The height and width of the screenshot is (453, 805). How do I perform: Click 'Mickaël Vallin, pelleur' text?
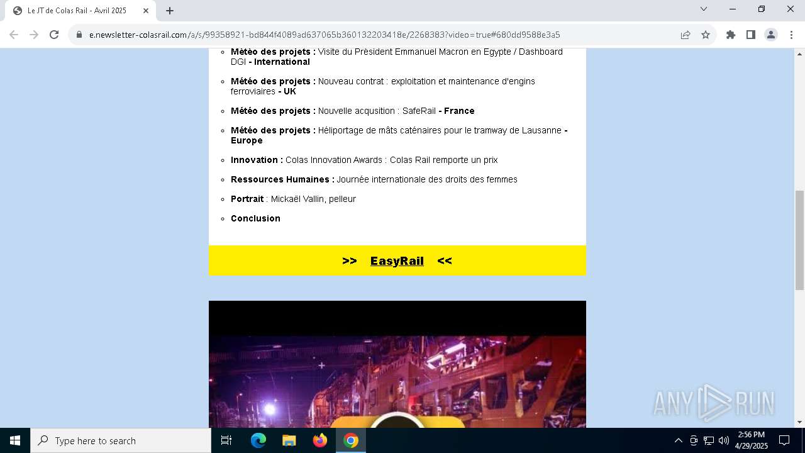[313, 199]
